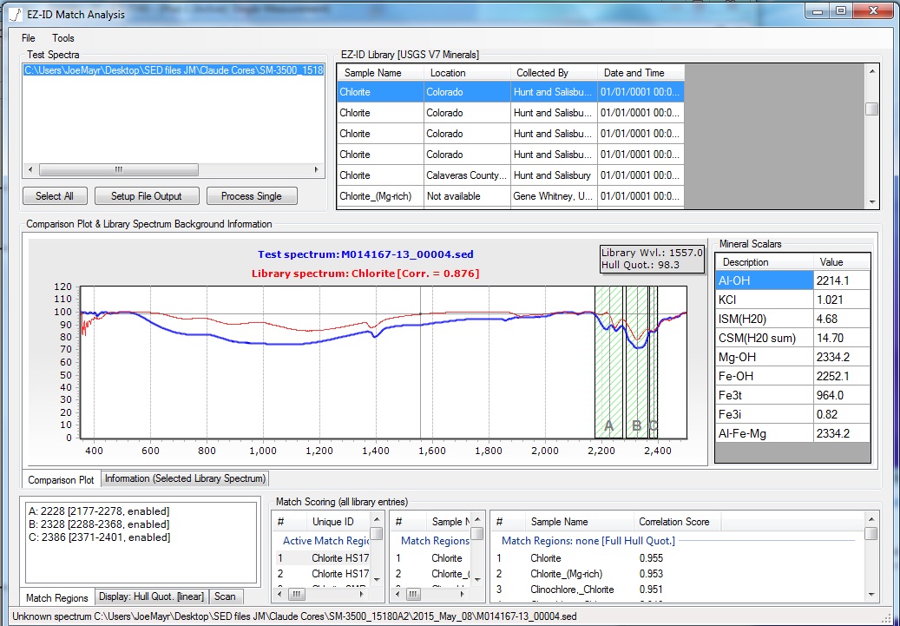Image resolution: width=900 pixels, height=626 pixels.
Task: Select match region B: 2328 entry
Action: (99, 524)
